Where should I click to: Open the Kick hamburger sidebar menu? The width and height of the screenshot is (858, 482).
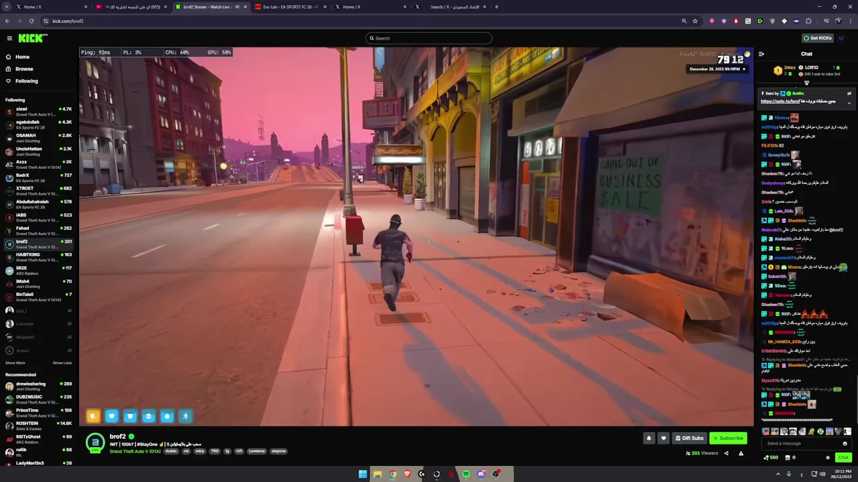9,38
